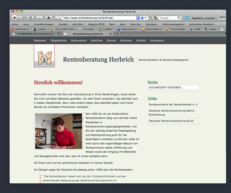Open Google search engine selector icon
This screenshot has height=193, width=231.
154,18
